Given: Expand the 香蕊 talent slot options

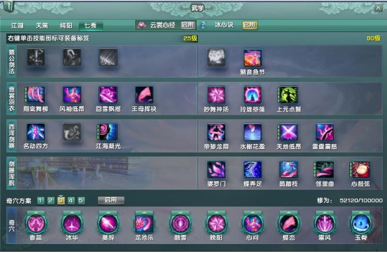Looking at the screenshot, I should click(x=36, y=223).
